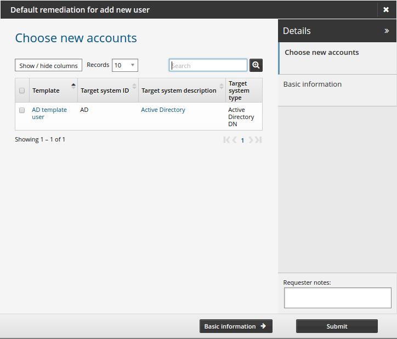Viewport: 397px width, 339px height.
Task: Open Show / hide columns menu
Action: coord(48,65)
